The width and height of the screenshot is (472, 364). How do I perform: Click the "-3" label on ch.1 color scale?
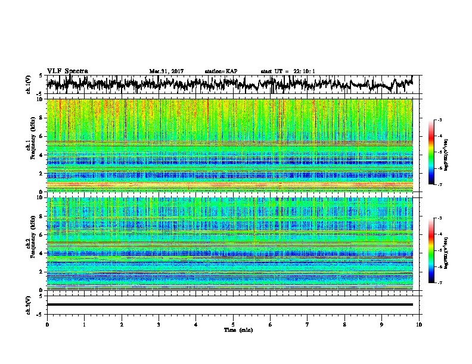440,120
